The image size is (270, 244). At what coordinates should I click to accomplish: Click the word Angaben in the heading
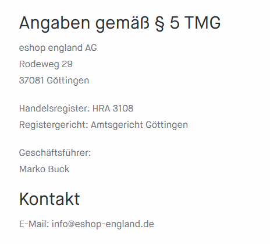pyautogui.click(x=55, y=24)
